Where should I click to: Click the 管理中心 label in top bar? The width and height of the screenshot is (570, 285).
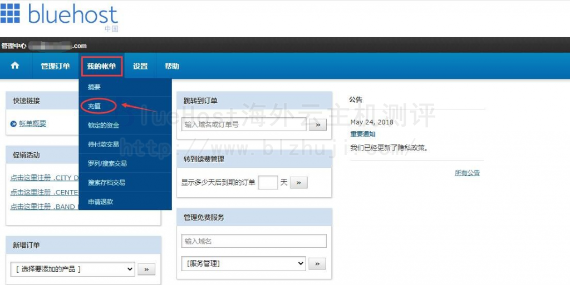[14, 46]
